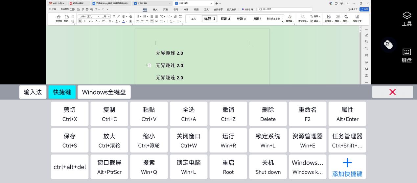Click the justify alignment icon
This screenshot has width=417, height=183.
[x=152, y=21]
